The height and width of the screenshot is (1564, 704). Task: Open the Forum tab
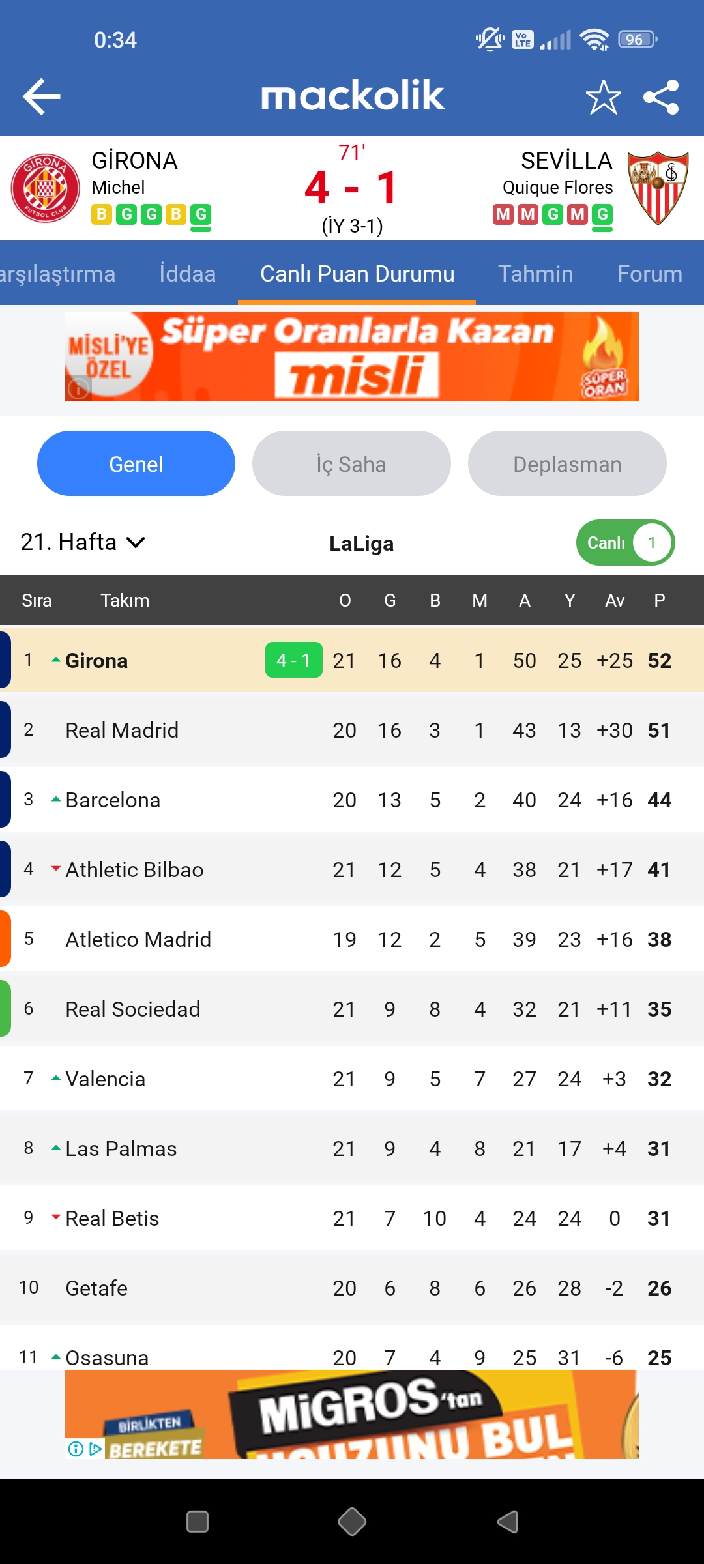[650, 274]
